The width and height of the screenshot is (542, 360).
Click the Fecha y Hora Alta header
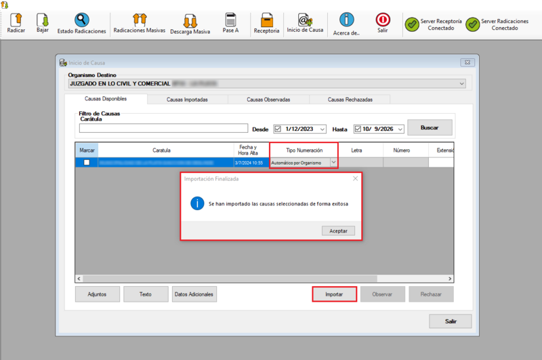(251, 150)
